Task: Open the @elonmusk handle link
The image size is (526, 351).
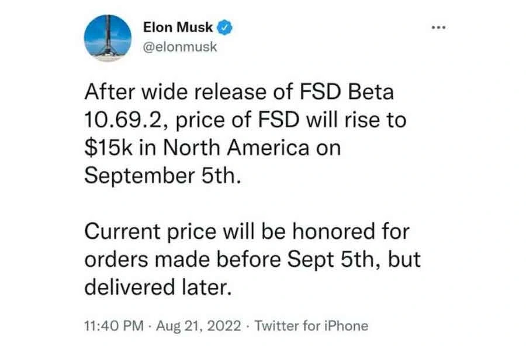Action: pyautogui.click(x=180, y=46)
